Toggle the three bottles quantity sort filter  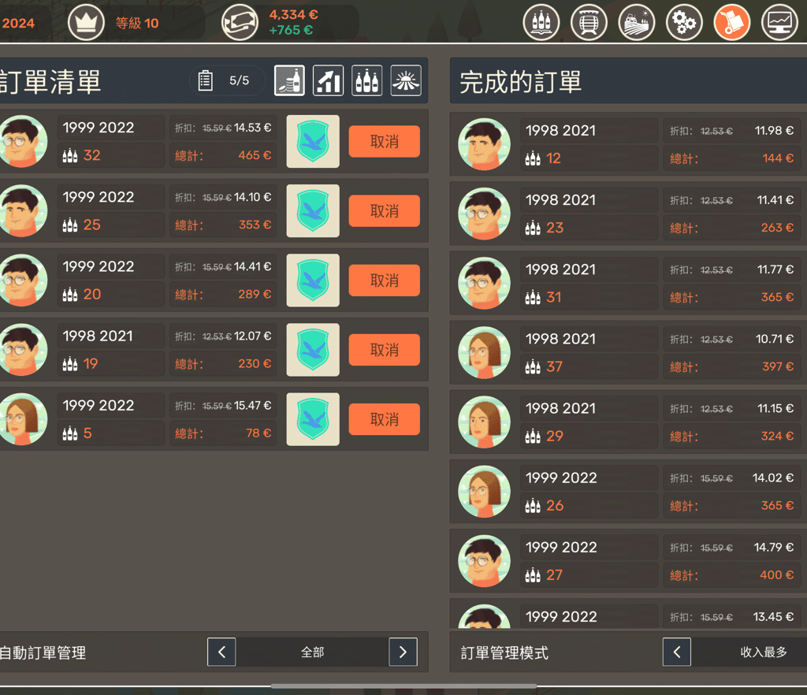[367, 80]
